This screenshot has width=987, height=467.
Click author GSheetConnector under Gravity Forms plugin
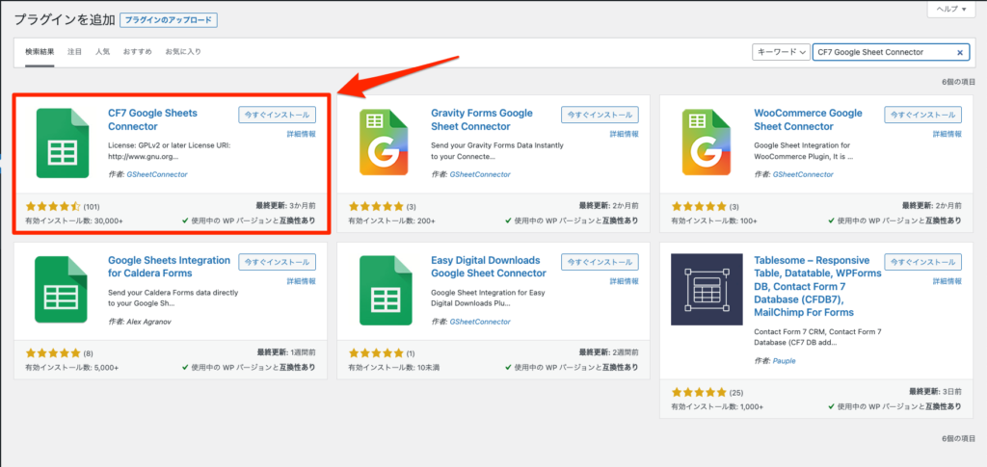pyautogui.click(x=480, y=174)
